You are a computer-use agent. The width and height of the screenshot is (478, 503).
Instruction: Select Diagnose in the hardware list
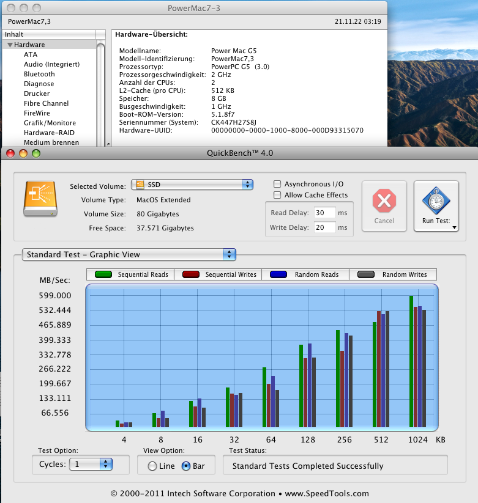tap(39, 84)
